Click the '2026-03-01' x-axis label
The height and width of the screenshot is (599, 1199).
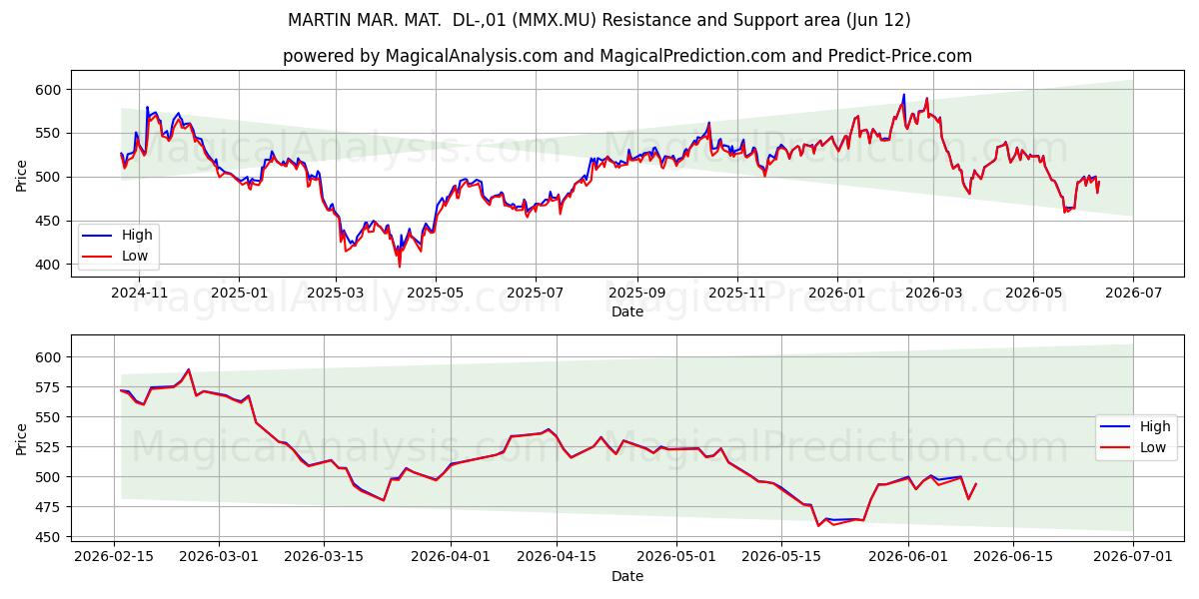220,557
